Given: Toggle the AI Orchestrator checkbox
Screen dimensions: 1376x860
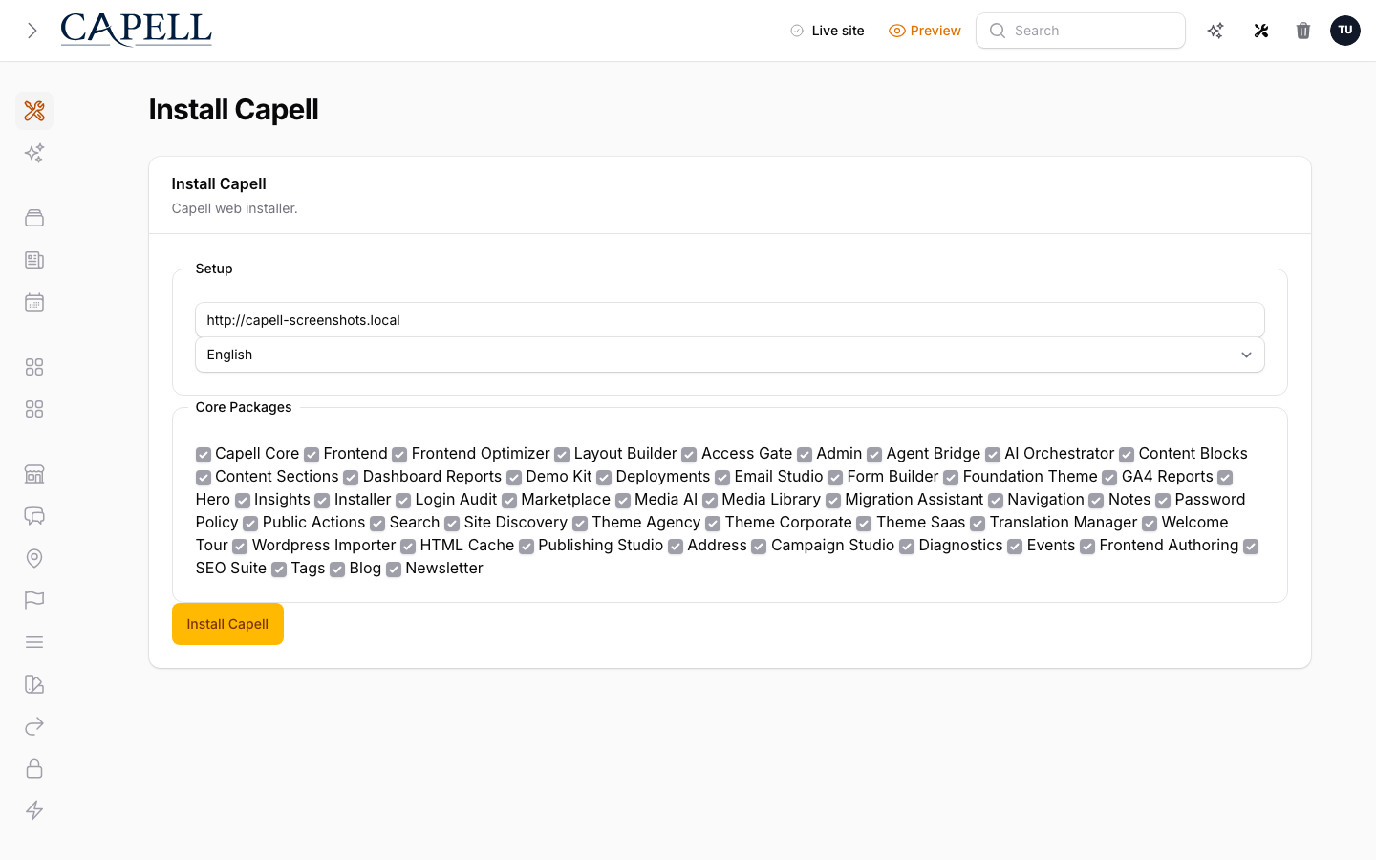Looking at the screenshot, I should (993, 455).
